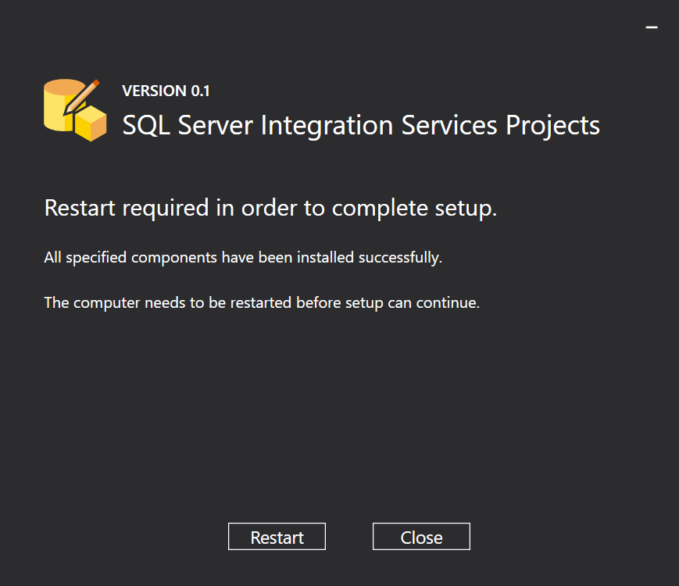This screenshot has width=679, height=586.
Task: Click 'All specified components have been installed successfully.' text
Action: click(x=243, y=258)
